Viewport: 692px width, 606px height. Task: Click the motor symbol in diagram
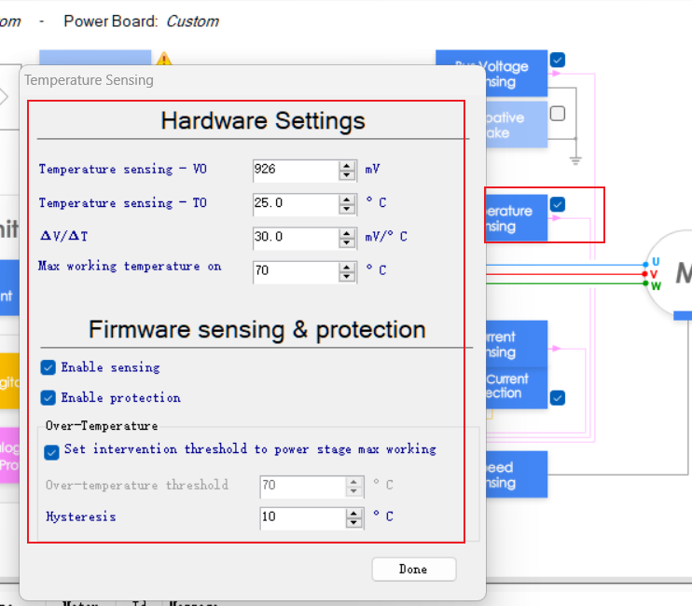pos(670,273)
